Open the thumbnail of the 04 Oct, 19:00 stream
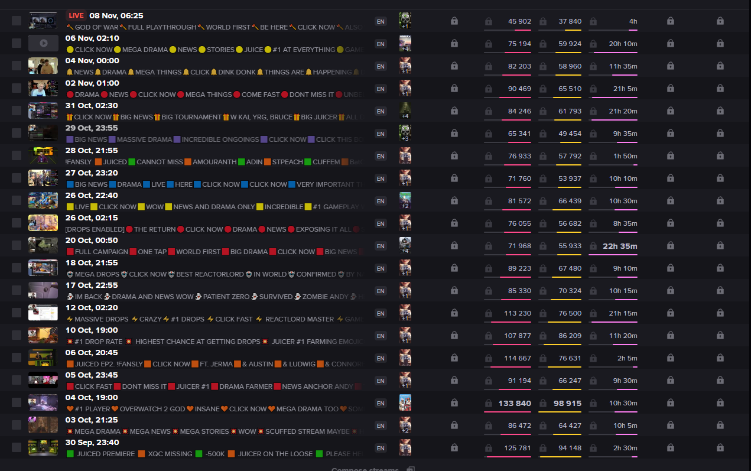 (43, 402)
